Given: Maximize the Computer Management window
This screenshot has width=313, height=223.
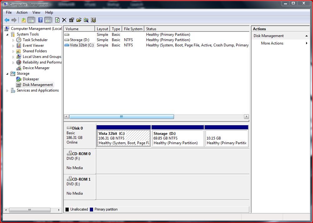Looking at the screenshot, I should coord(293,3).
